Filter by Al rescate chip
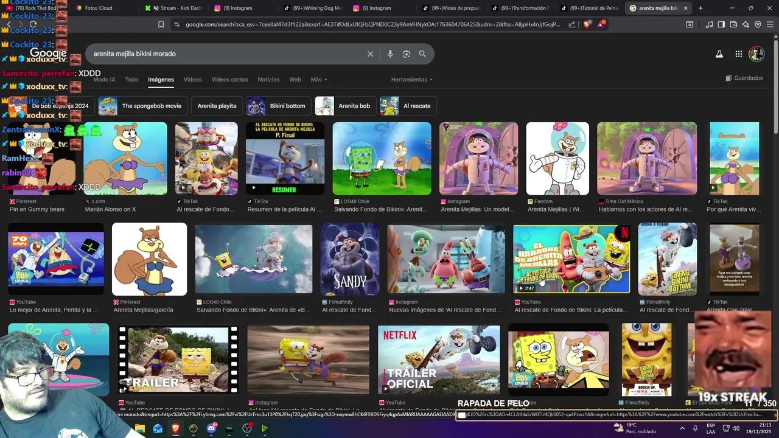This screenshot has width=779, height=438. pyautogui.click(x=408, y=106)
